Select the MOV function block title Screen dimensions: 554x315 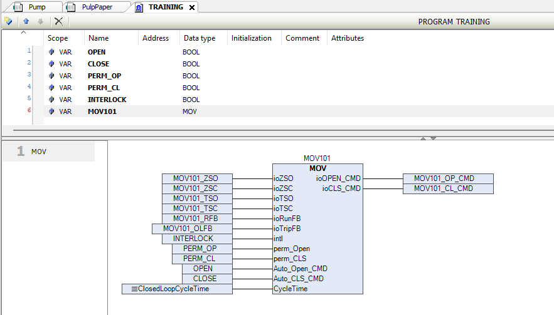(317, 168)
